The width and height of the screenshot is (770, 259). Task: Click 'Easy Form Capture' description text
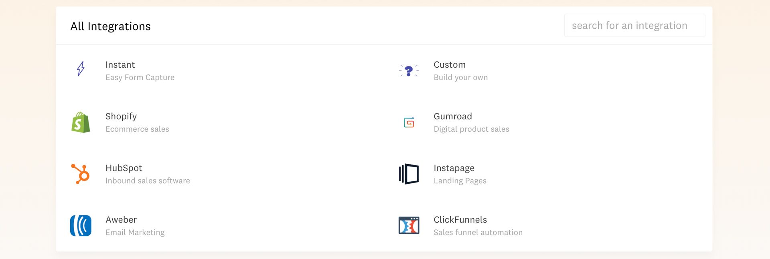pyautogui.click(x=140, y=77)
